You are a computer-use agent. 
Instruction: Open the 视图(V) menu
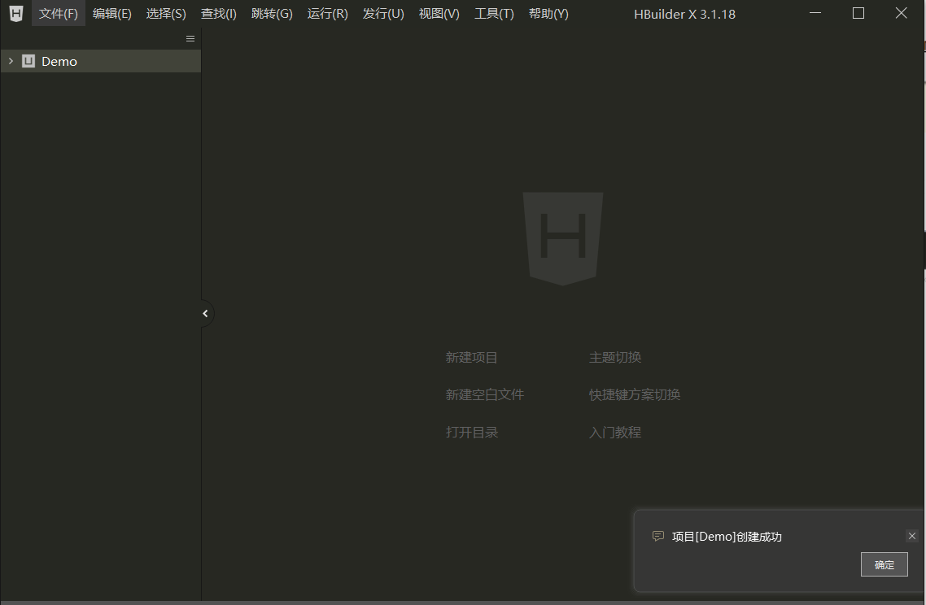(439, 13)
